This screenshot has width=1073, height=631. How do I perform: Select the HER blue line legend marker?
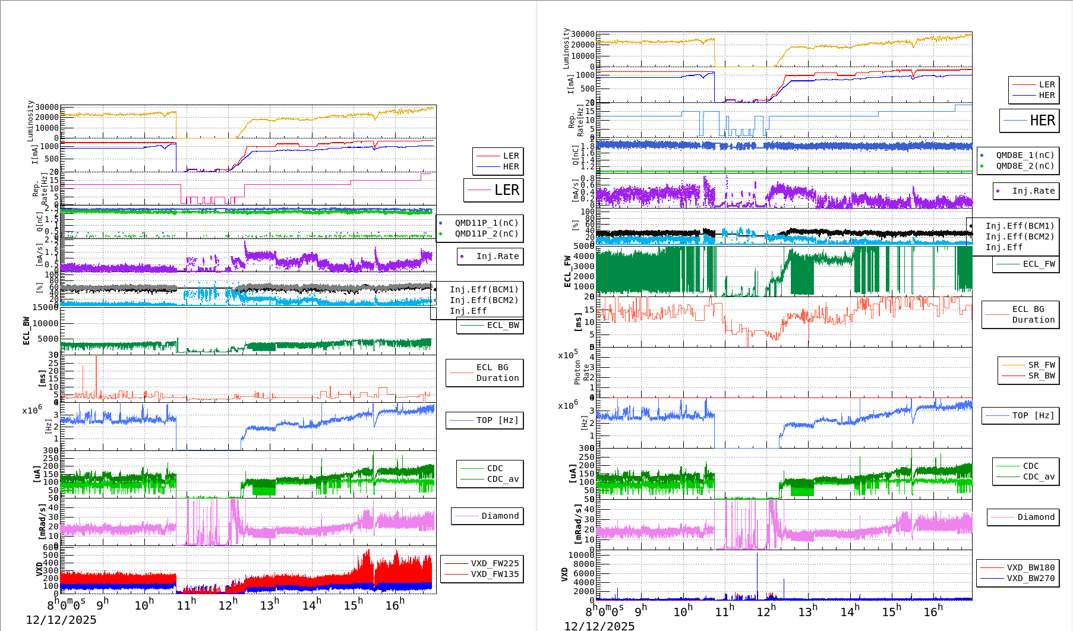(487, 166)
